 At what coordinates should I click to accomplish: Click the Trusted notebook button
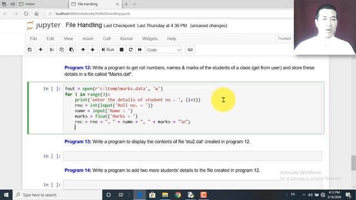284,38
